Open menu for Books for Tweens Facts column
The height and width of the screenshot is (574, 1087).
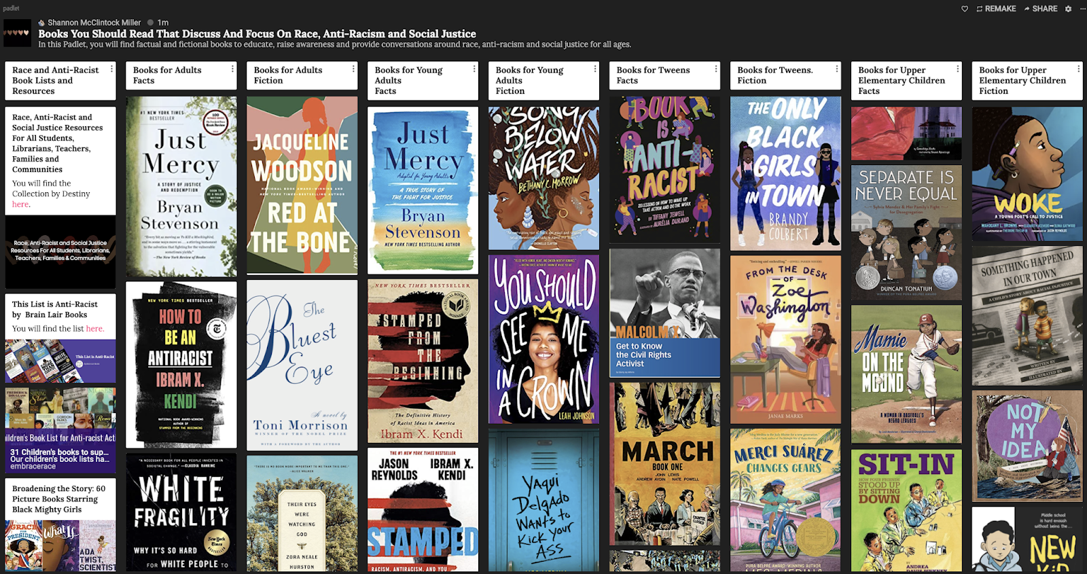pos(716,69)
